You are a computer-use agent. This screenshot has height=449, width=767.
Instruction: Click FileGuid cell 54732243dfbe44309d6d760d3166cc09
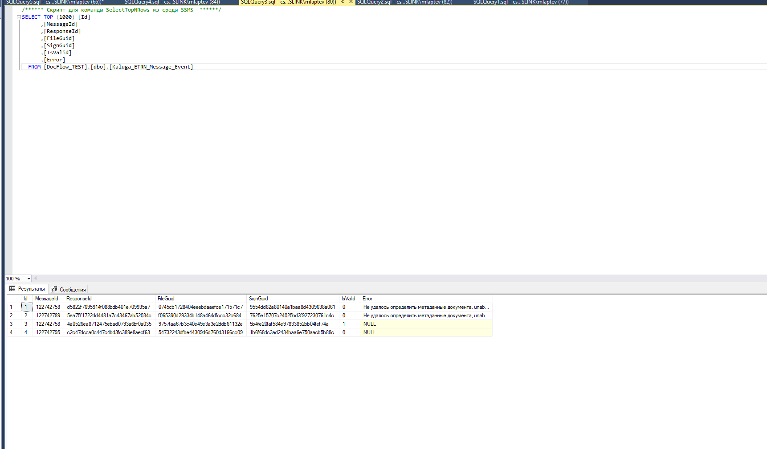201,332
